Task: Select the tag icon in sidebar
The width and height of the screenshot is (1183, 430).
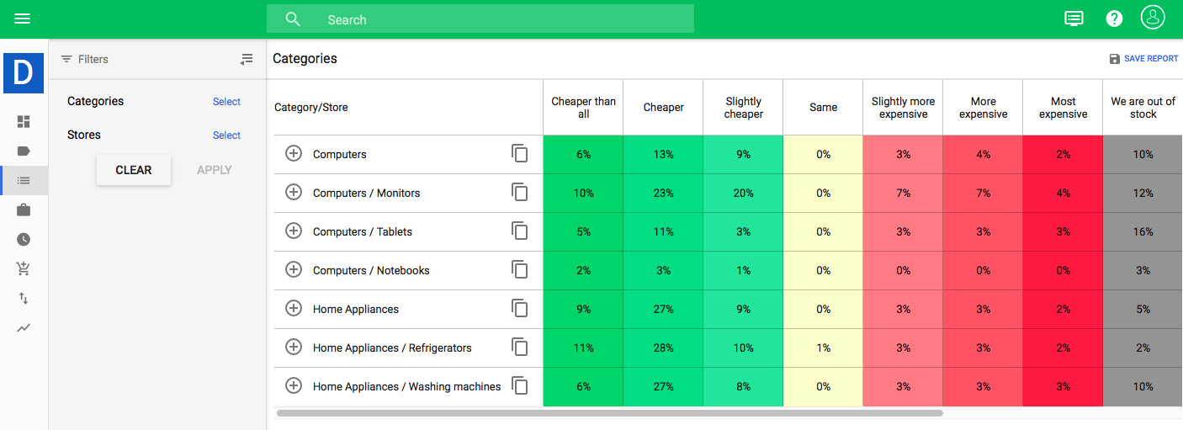Action: point(24,151)
